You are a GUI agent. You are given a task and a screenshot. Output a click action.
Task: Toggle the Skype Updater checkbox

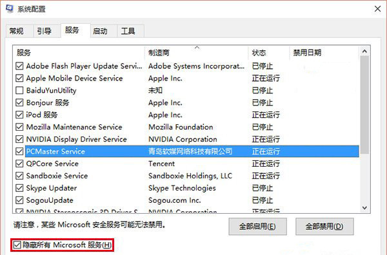[x=19, y=188]
